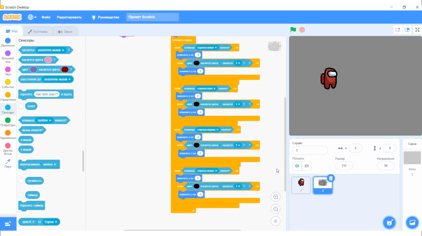422x236 pixels.
Task: Open dropdown in расстояние до block
Action: pyautogui.click(x=57, y=79)
